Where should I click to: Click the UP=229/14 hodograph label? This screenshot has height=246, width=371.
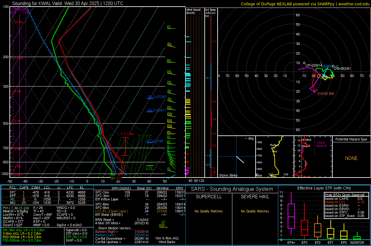[314, 66]
